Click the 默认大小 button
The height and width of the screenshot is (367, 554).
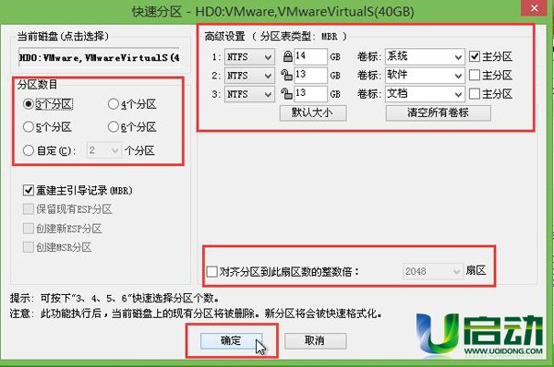click(313, 112)
